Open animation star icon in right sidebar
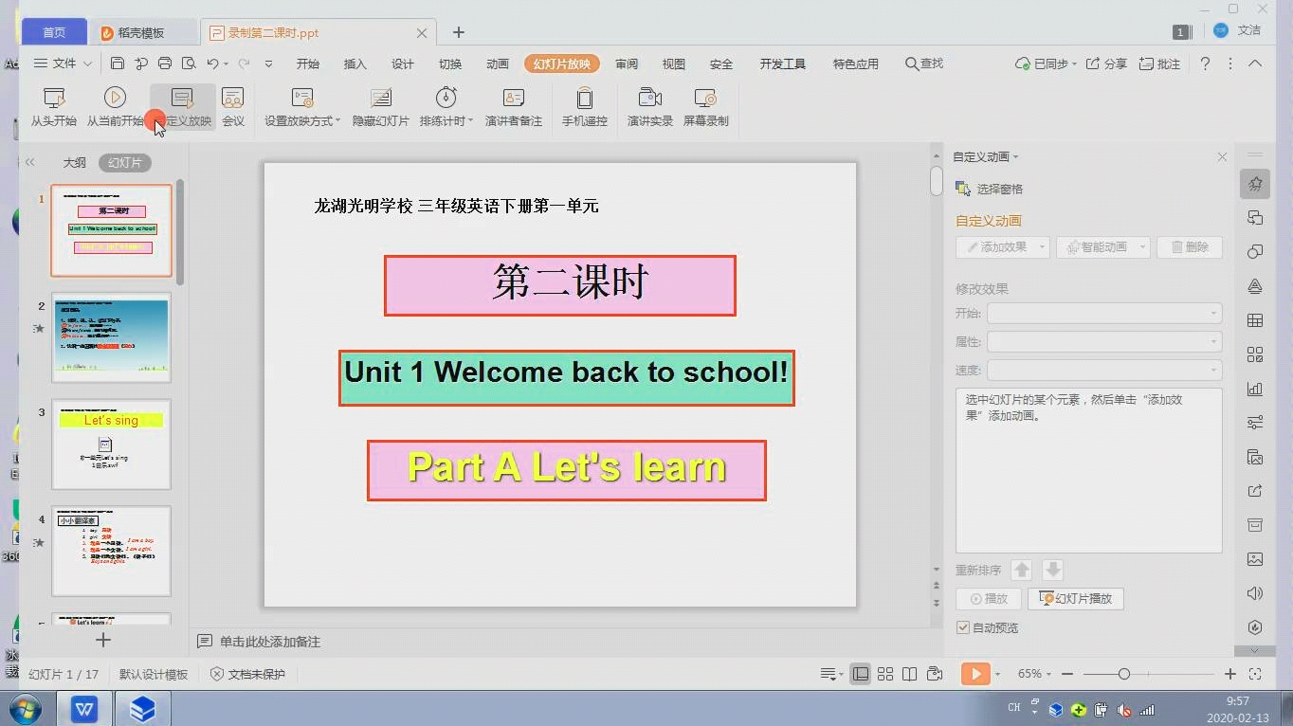The image size is (1293, 726). pos(1255,184)
